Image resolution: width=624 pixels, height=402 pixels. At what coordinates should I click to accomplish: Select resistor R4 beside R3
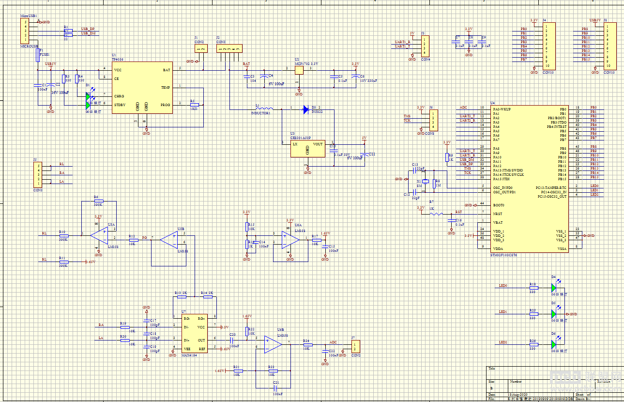point(77,79)
